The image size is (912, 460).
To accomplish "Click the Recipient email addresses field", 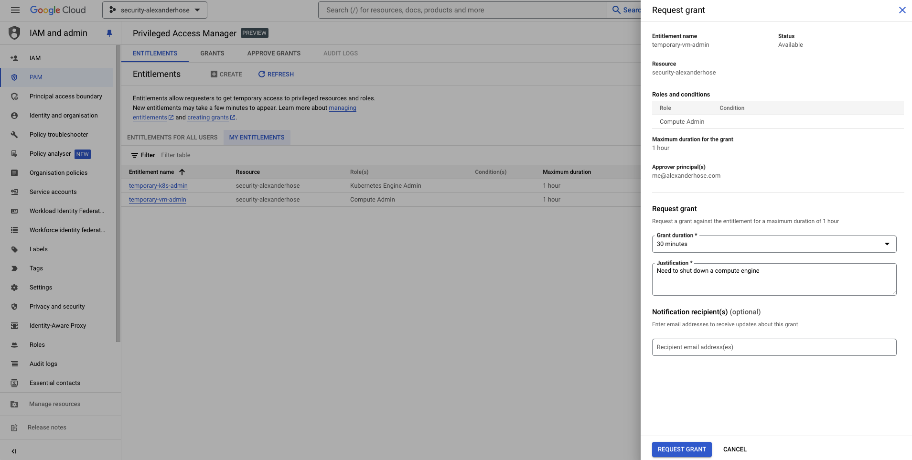I will [773, 347].
